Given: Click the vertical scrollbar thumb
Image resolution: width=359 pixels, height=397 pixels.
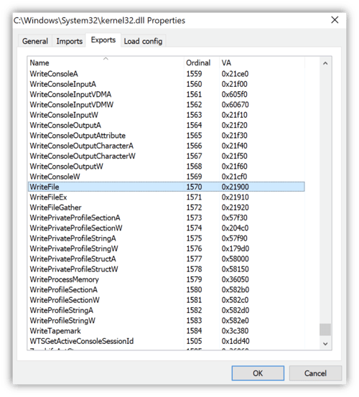Looking at the screenshot, I should point(325,330).
